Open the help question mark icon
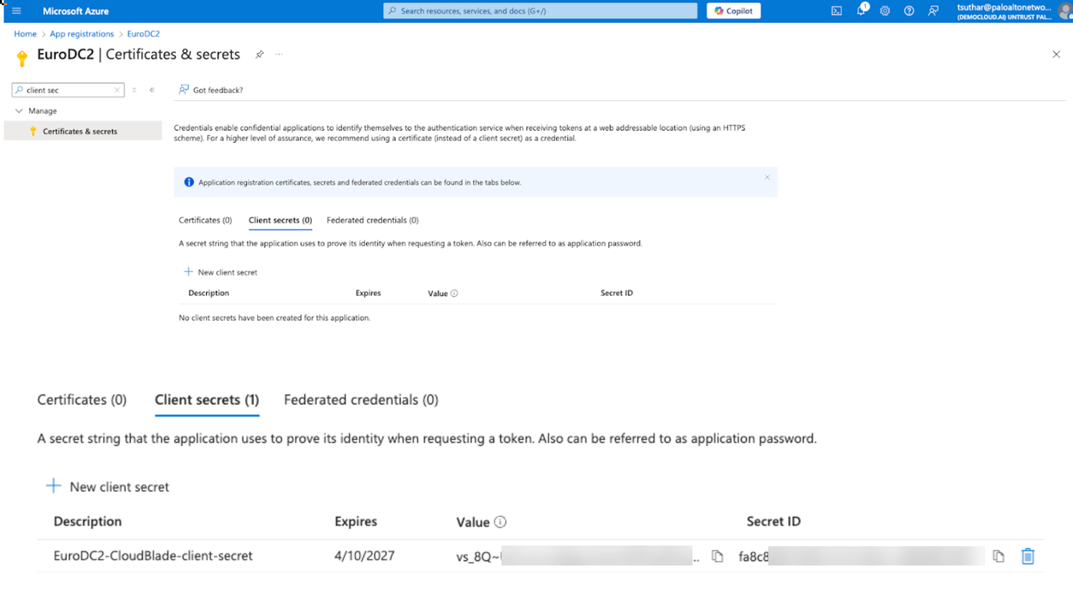Screen dimensions: 1073x602 pos(908,11)
